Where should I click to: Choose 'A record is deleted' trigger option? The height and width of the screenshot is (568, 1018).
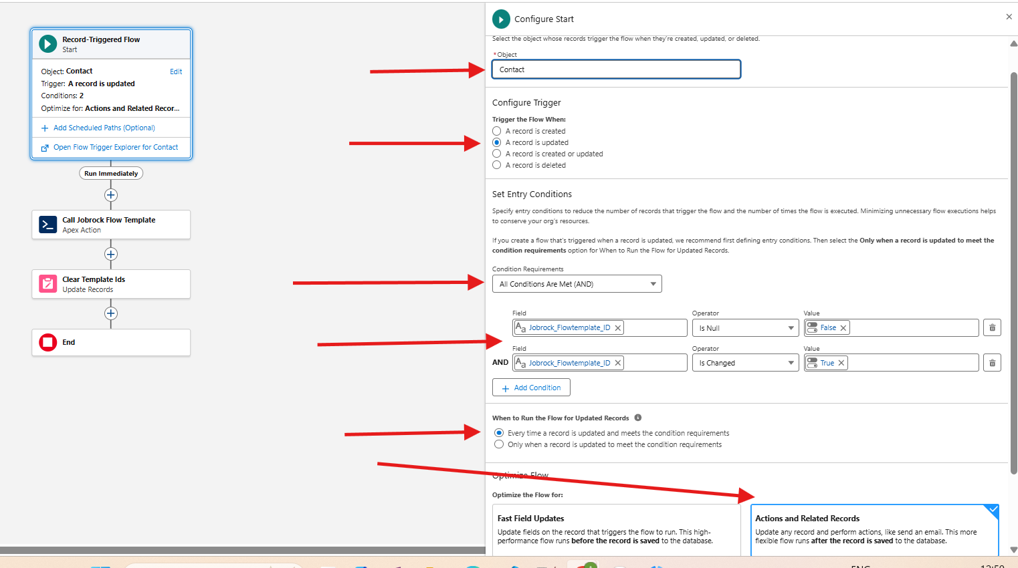(497, 165)
